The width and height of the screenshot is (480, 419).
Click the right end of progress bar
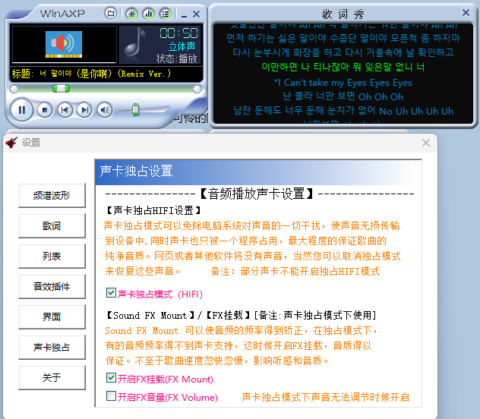pos(197,89)
